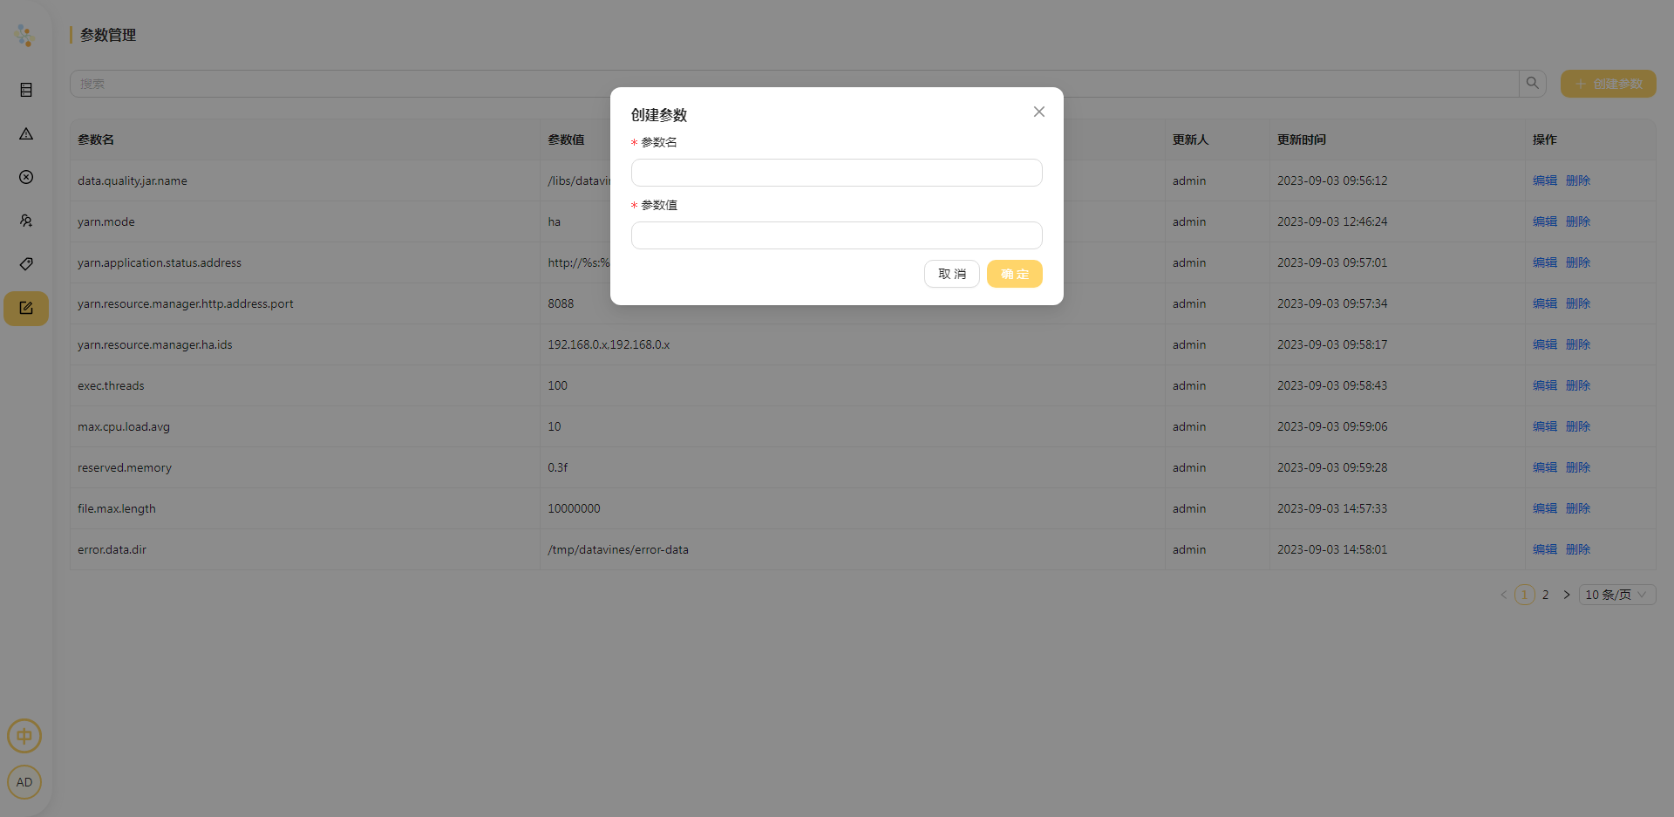
Task: Click 编辑 for file.max.length
Action: click(x=1545, y=508)
